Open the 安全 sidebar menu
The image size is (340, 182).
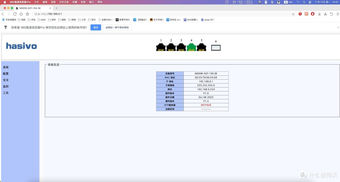tap(6, 80)
